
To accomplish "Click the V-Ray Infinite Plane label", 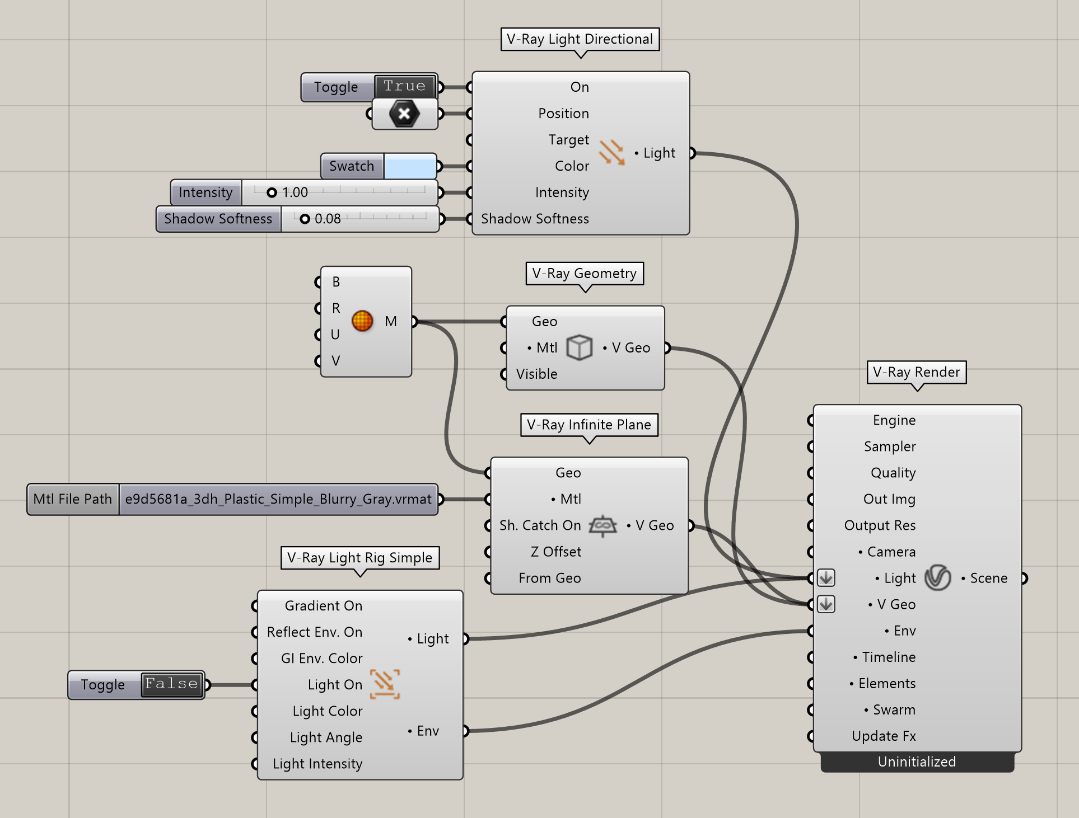I will pos(589,425).
